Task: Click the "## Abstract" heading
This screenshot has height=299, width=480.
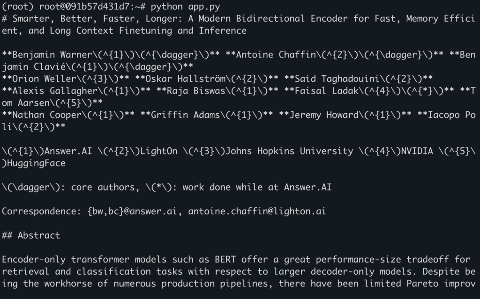Action: (31, 235)
